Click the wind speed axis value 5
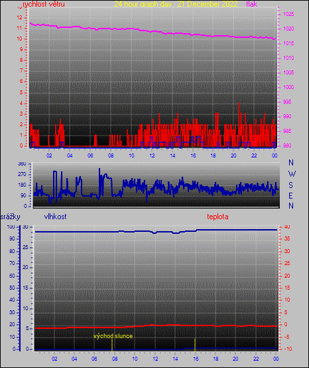The image size is (309, 368). tap(21, 92)
